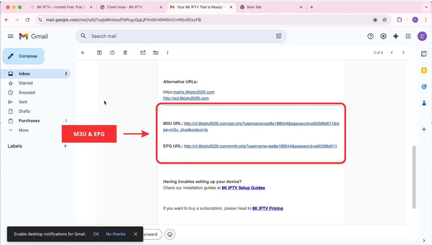
Task: Open Chrome menu three dots
Action: [x=425, y=20]
